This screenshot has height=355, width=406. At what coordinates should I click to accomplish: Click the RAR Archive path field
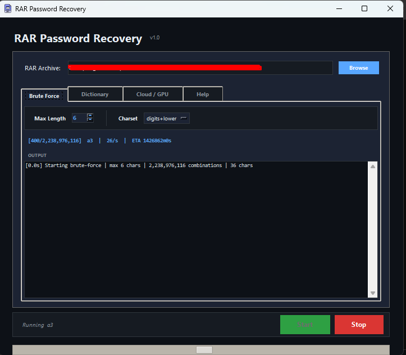pyautogui.click(x=200, y=68)
